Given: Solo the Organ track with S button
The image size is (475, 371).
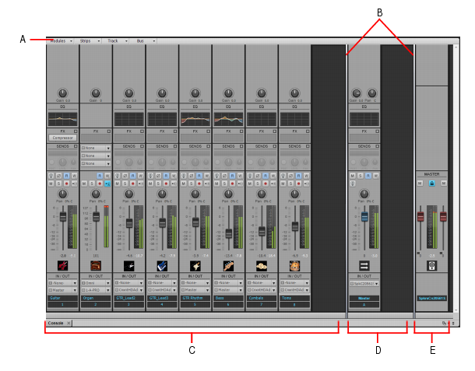Looking at the screenshot, I should click(92, 184).
